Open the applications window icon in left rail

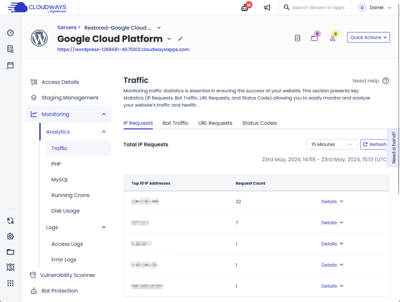click(x=11, y=65)
